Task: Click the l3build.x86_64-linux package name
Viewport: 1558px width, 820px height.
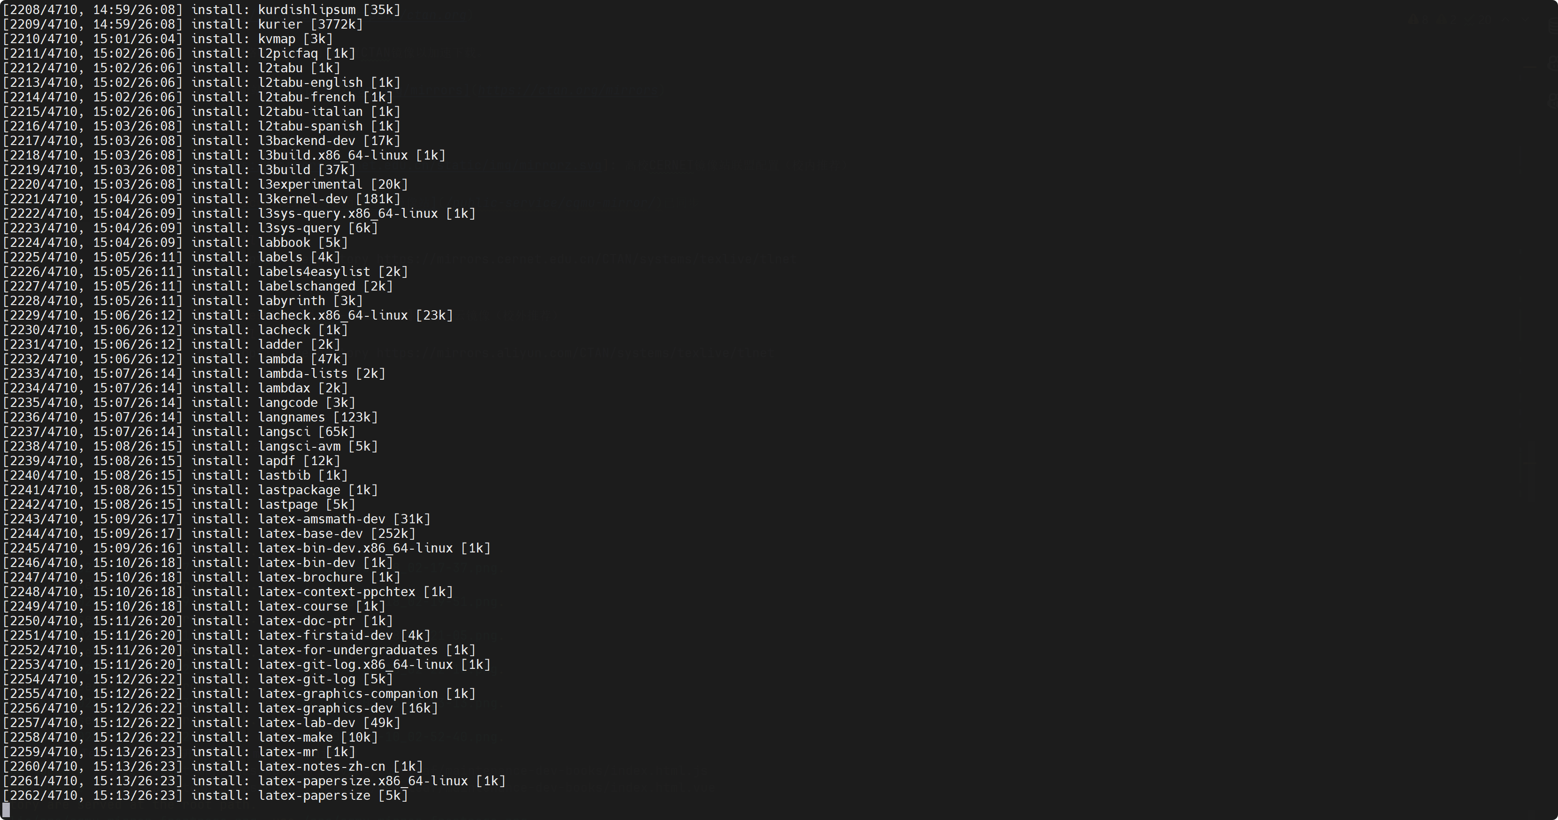Action: [x=332, y=155]
